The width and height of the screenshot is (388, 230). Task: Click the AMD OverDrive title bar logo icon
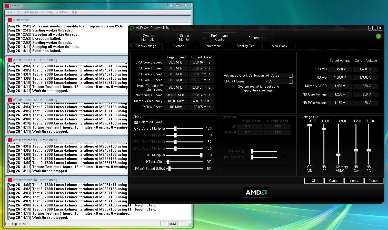coord(132,28)
